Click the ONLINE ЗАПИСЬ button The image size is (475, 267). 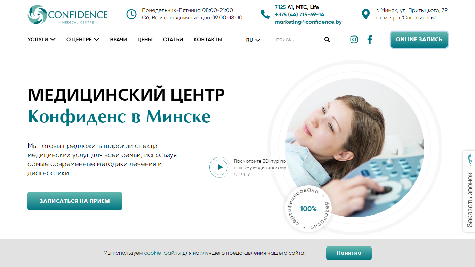click(x=419, y=39)
